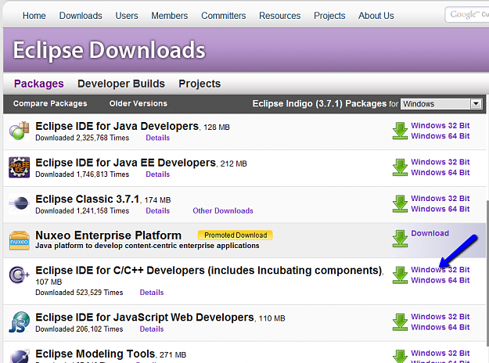Click Eclipse Classic 3.7.1 title
The width and height of the screenshot is (489, 363).
coord(88,199)
